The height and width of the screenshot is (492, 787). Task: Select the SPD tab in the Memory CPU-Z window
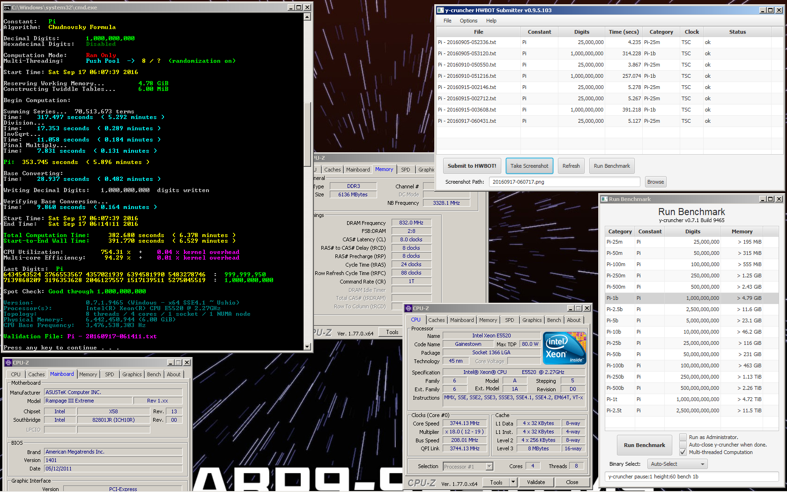click(x=405, y=170)
